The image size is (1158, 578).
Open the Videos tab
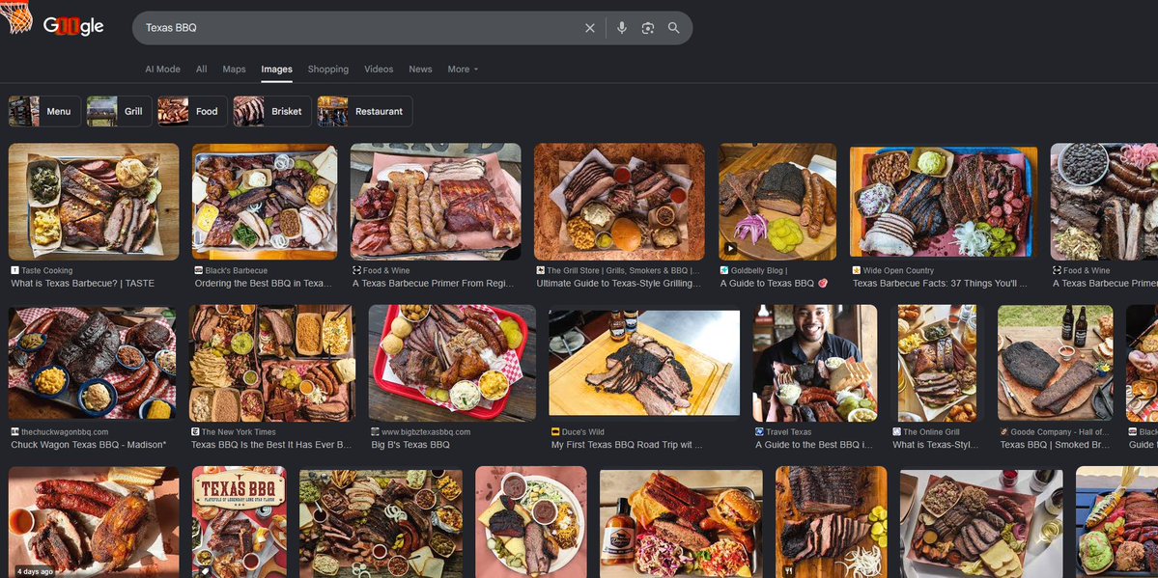(x=379, y=69)
